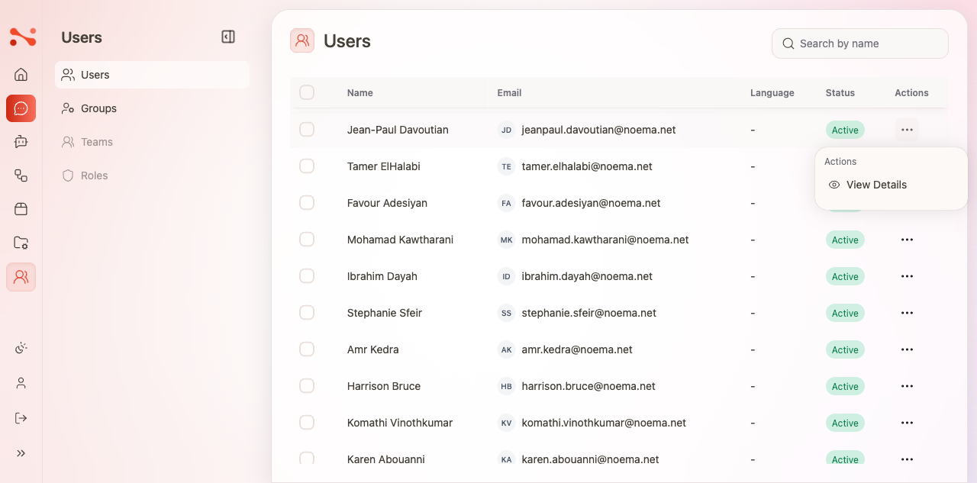This screenshot has width=977, height=483.
Task: Click KV avatar for Komathi Vinothkumar
Action: [506, 423]
